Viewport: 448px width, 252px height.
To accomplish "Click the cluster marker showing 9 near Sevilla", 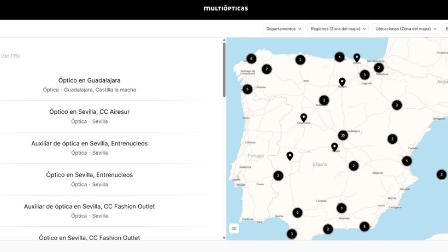I will (297, 213).
